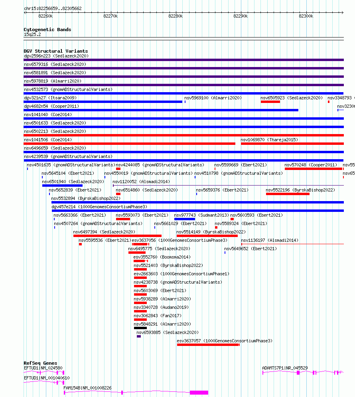Image resolution: width=355 pixels, height=397 pixels.
Task: Open nsv1041506 (Coe2014) variant
Action: click(48, 140)
